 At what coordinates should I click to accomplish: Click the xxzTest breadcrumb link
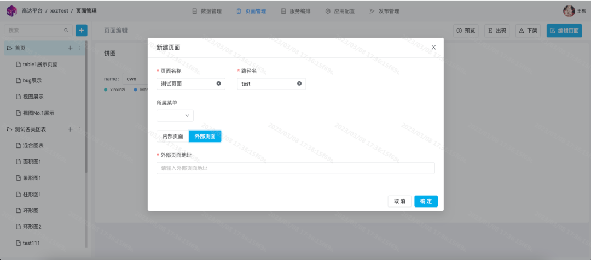pos(59,11)
